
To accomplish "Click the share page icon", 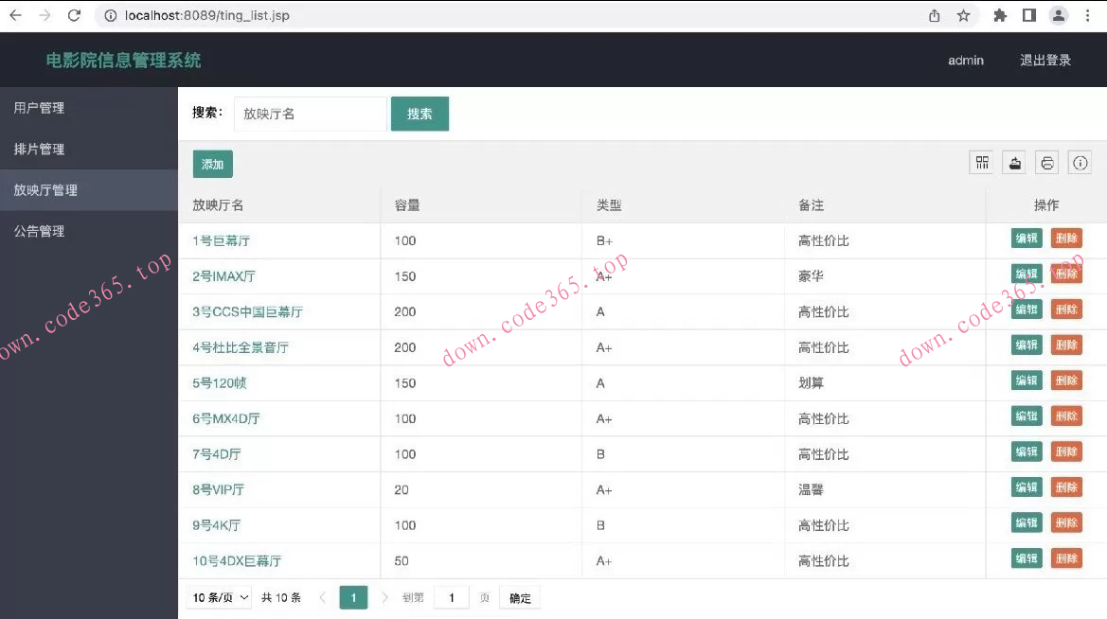I will pyautogui.click(x=934, y=15).
